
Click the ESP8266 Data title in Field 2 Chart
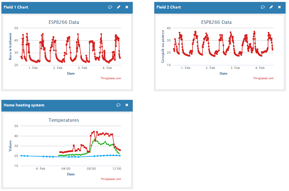tap(216, 22)
